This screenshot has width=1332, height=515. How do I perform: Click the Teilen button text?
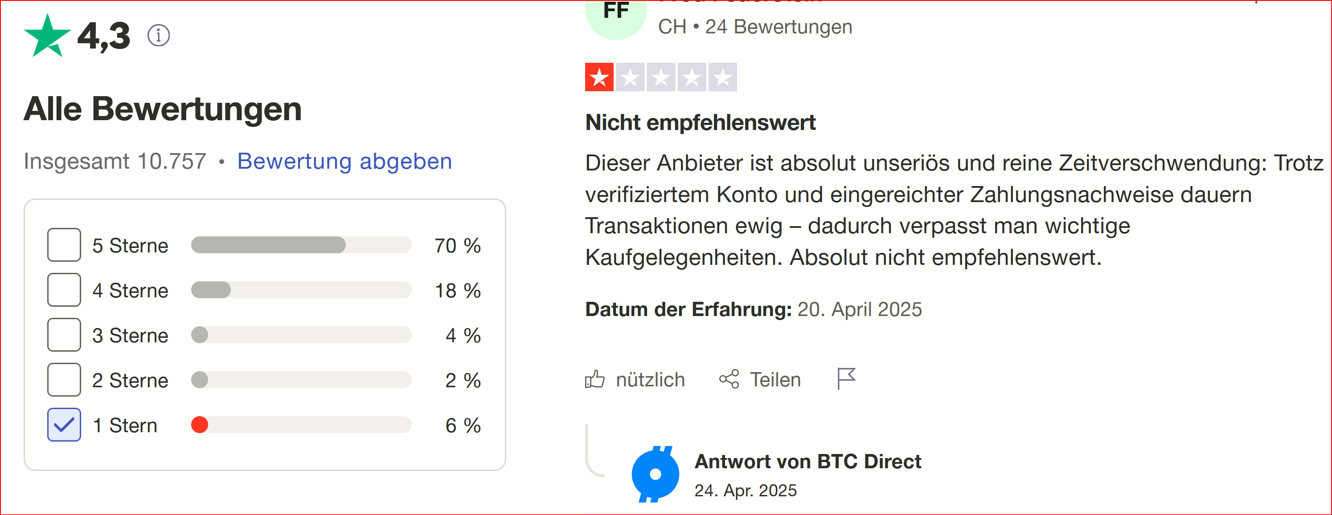point(775,380)
